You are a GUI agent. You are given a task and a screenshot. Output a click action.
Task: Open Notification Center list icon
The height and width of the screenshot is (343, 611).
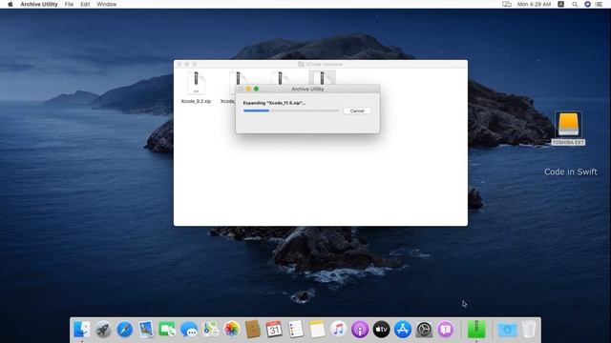click(599, 4)
